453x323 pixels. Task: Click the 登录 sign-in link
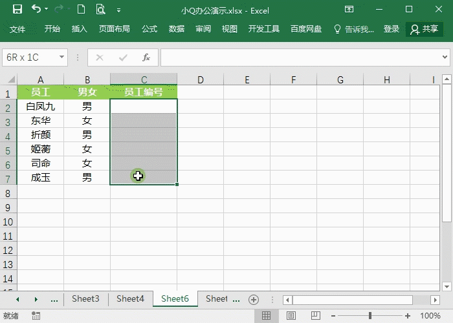(391, 29)
